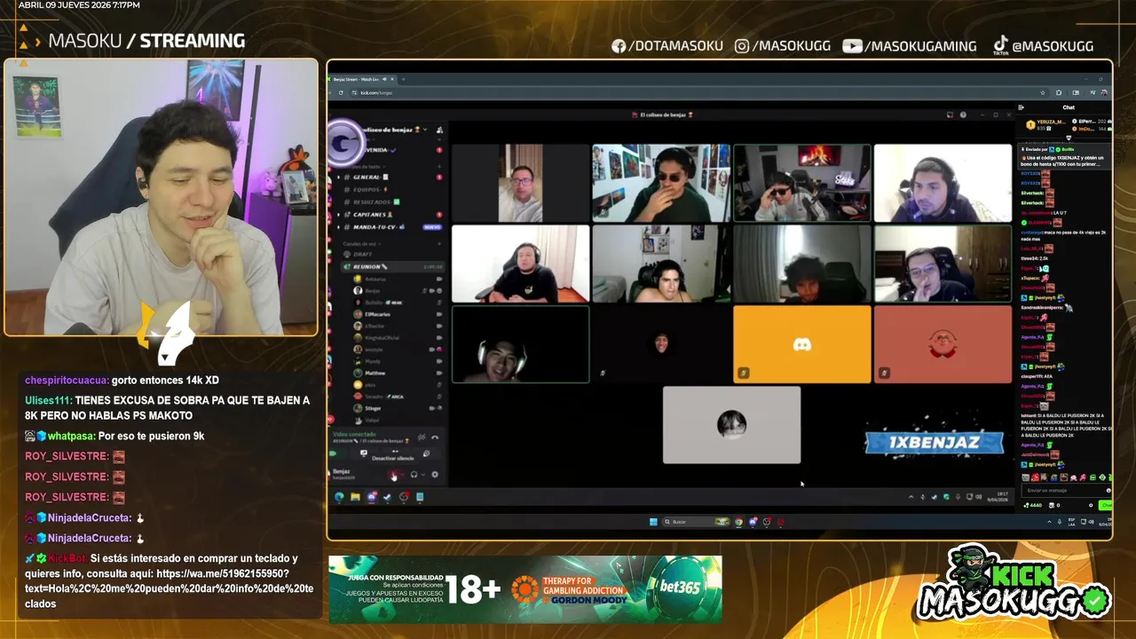Expand the server name dropdown in Discord

[x=425, y=130]
